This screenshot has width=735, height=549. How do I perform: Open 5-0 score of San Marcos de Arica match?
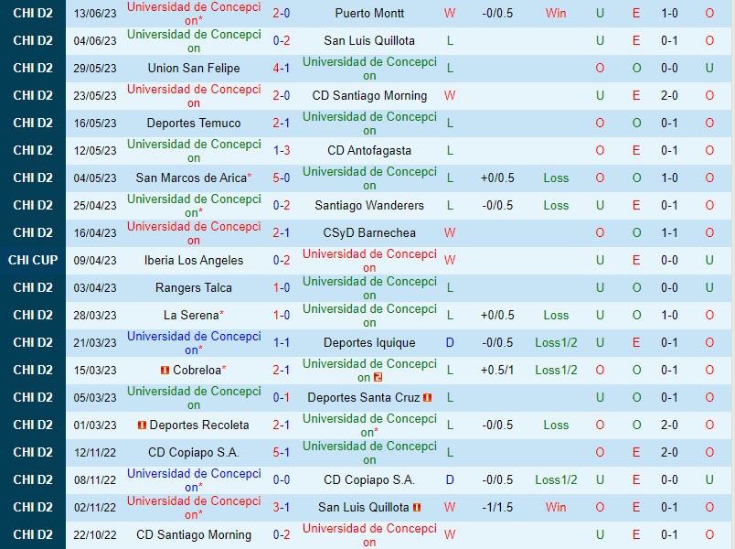click(282, 178)
